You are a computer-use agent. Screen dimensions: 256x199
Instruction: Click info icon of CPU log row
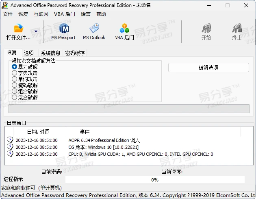(10, 154)
